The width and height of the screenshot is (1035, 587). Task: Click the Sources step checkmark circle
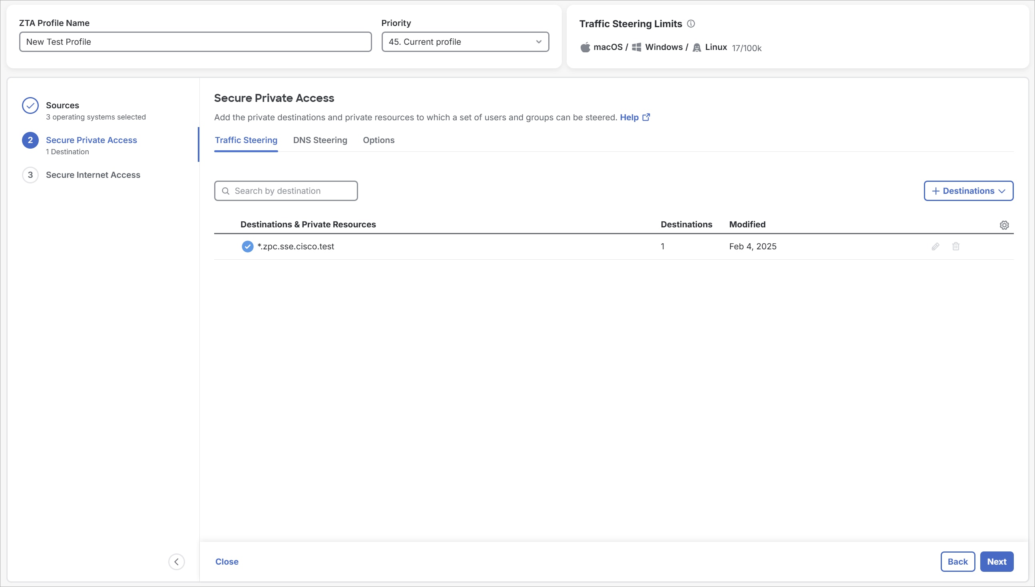[x=30, y=105]
